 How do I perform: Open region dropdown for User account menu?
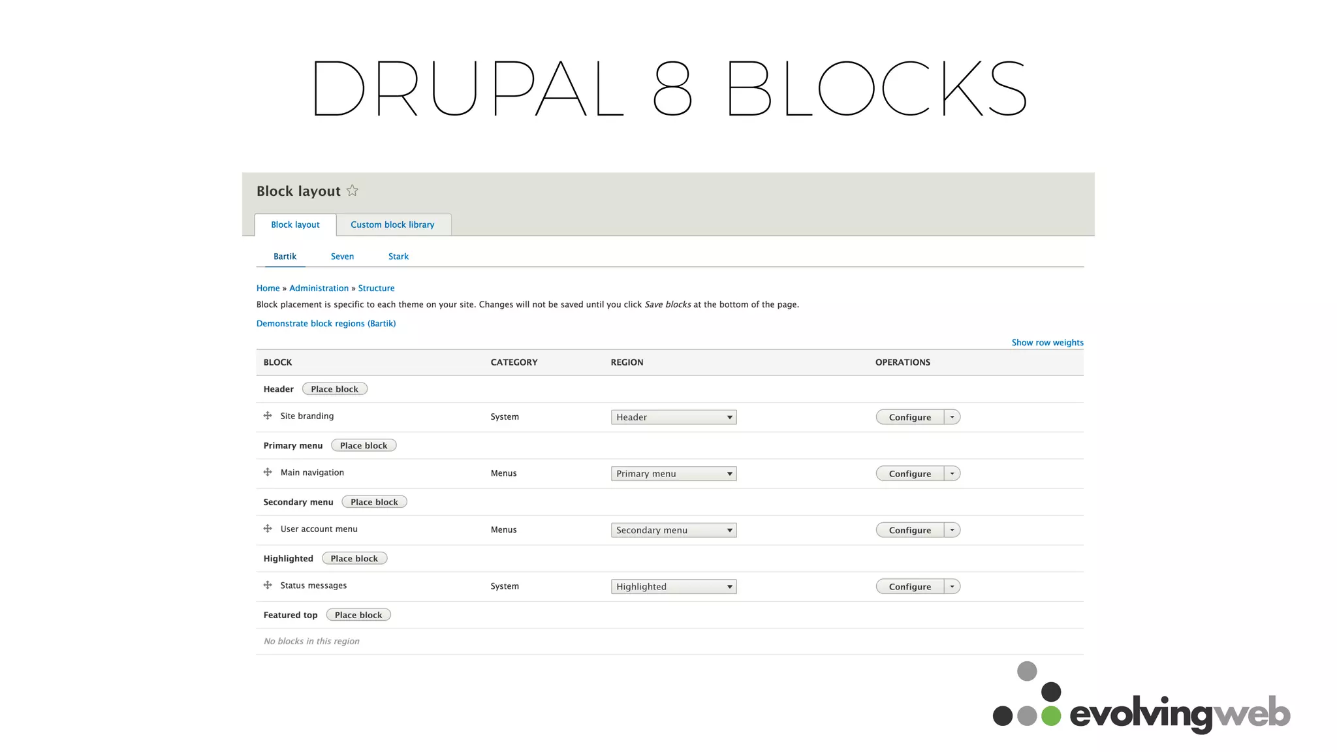pos(674,530)
